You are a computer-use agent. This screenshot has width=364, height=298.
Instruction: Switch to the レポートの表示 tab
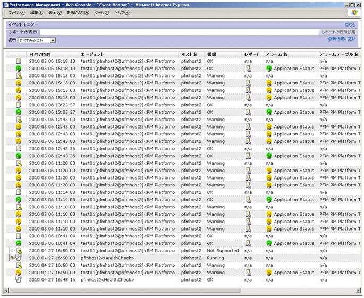point(23,32)
